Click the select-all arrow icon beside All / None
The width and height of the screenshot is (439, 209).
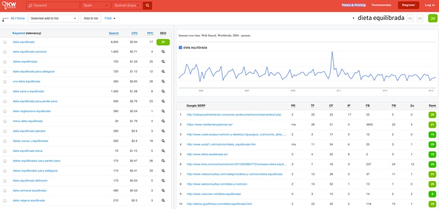coord(5,20)
